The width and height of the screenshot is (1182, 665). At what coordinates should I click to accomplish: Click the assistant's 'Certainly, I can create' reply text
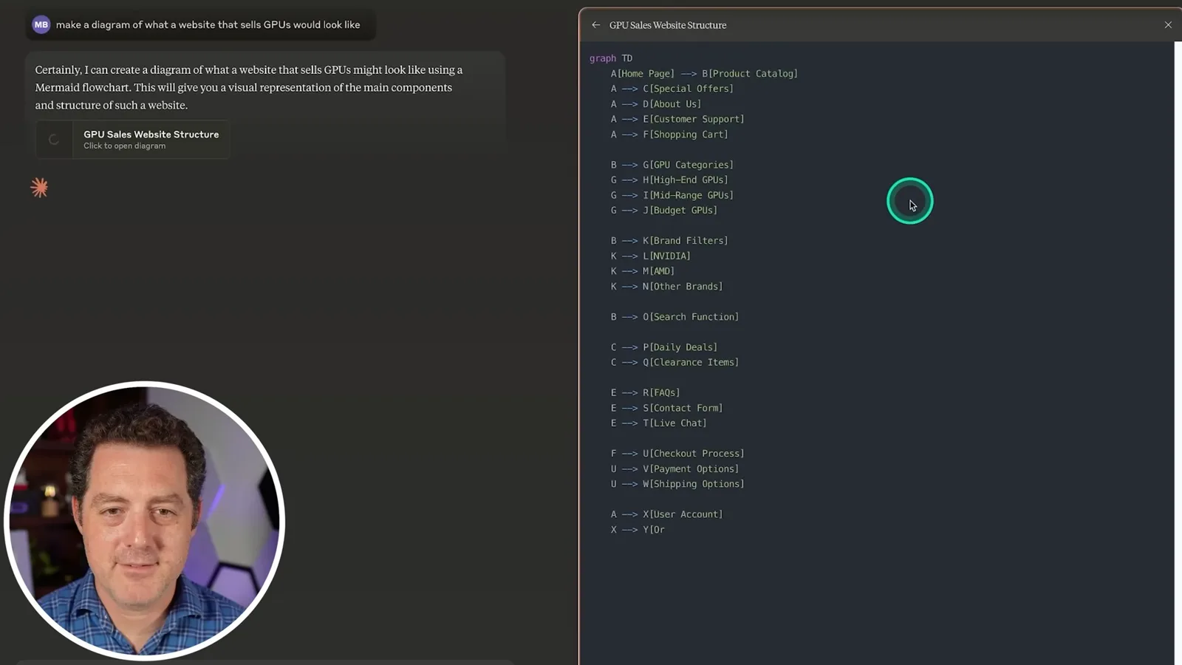pyautogui.click(x=249, y=87)
